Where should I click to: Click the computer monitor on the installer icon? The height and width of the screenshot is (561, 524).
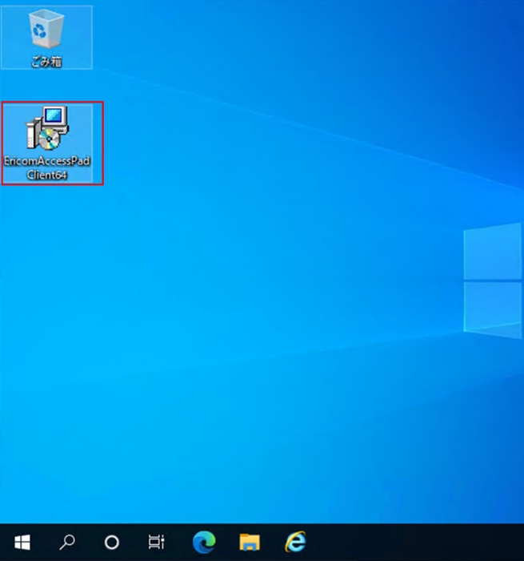54,119
